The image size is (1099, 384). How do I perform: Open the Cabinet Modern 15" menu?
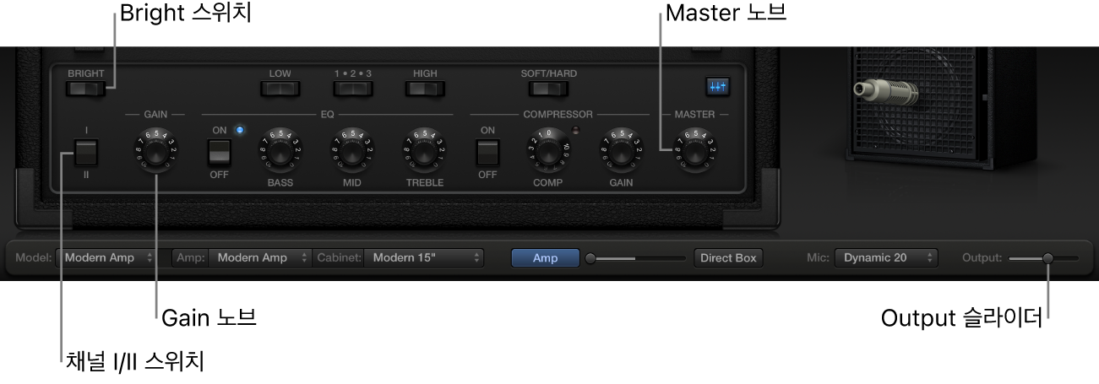424,258
